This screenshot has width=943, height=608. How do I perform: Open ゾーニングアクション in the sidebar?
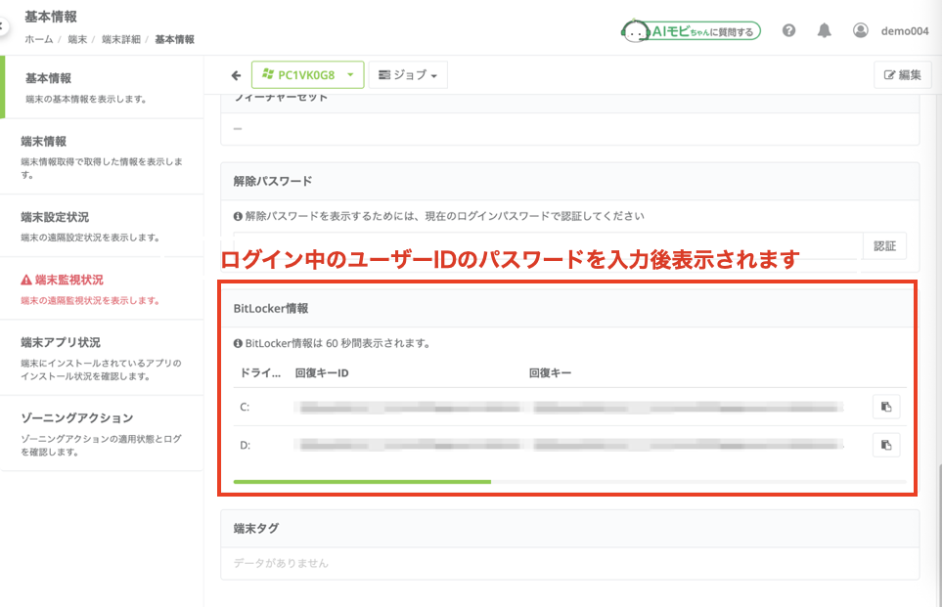(102, 434)
